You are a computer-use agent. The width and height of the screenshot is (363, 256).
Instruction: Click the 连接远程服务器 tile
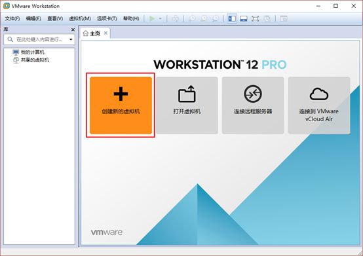point(253,105)
